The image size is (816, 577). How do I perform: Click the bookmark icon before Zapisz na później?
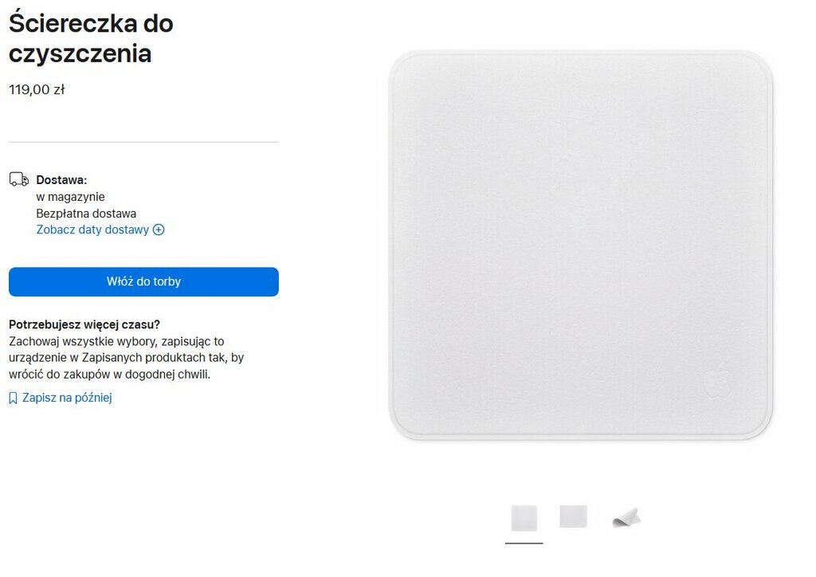13,398
